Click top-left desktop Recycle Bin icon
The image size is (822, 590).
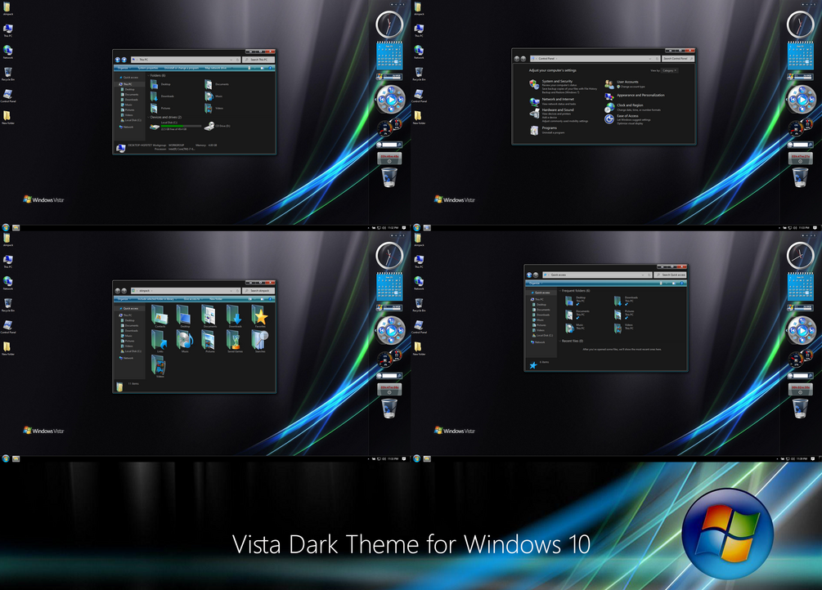[x=8, y=74]
